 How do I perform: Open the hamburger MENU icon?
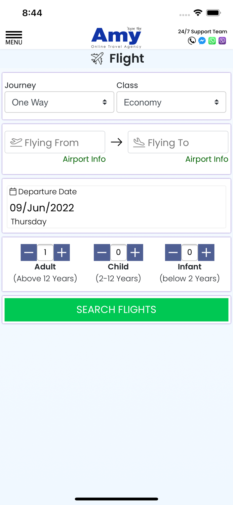[x=14, y=38]
